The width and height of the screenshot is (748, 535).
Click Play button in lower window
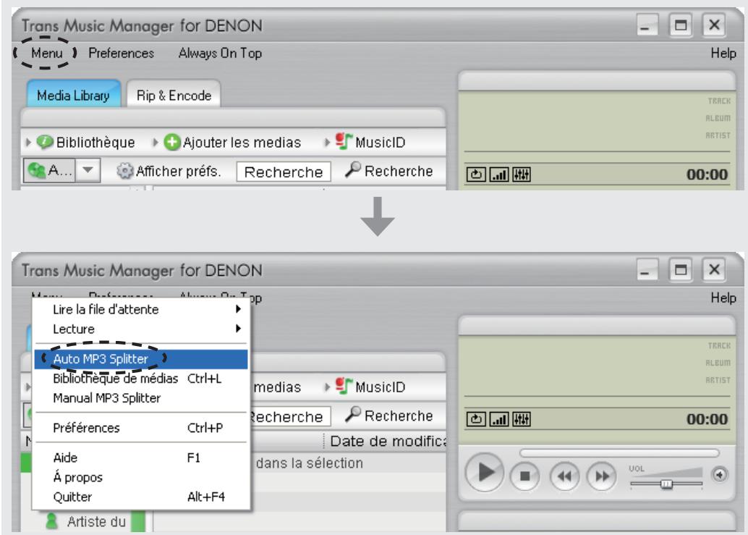[x=485, y=473]
